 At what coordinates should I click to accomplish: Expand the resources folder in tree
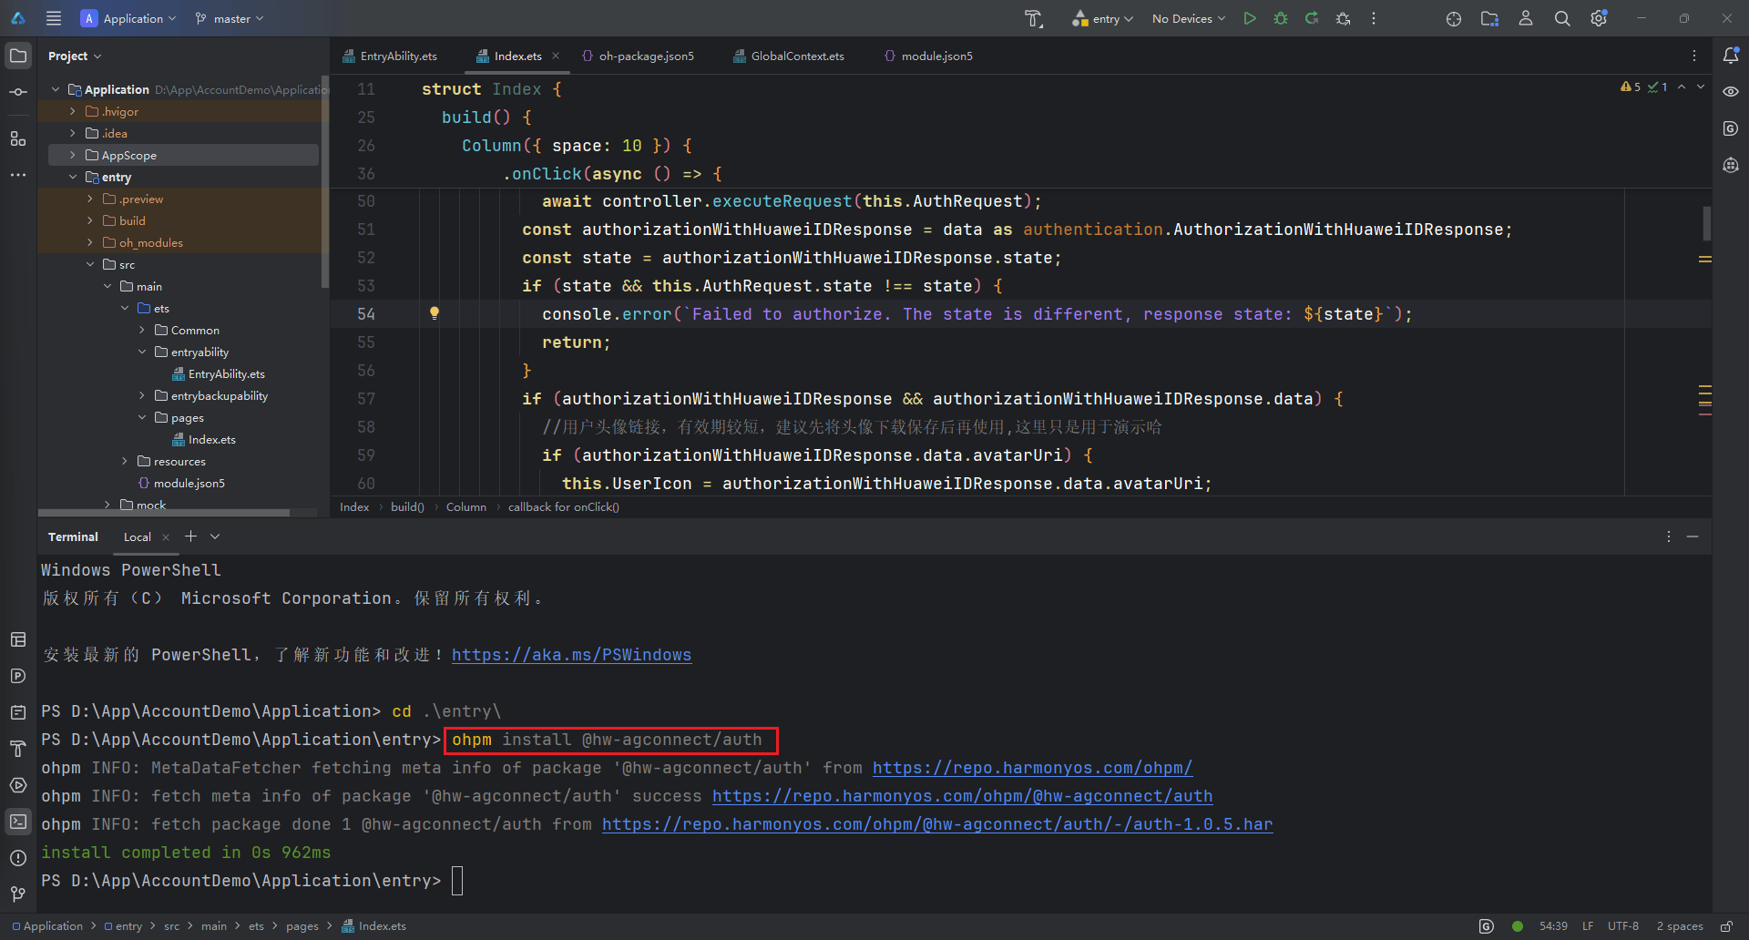[125, 462]
